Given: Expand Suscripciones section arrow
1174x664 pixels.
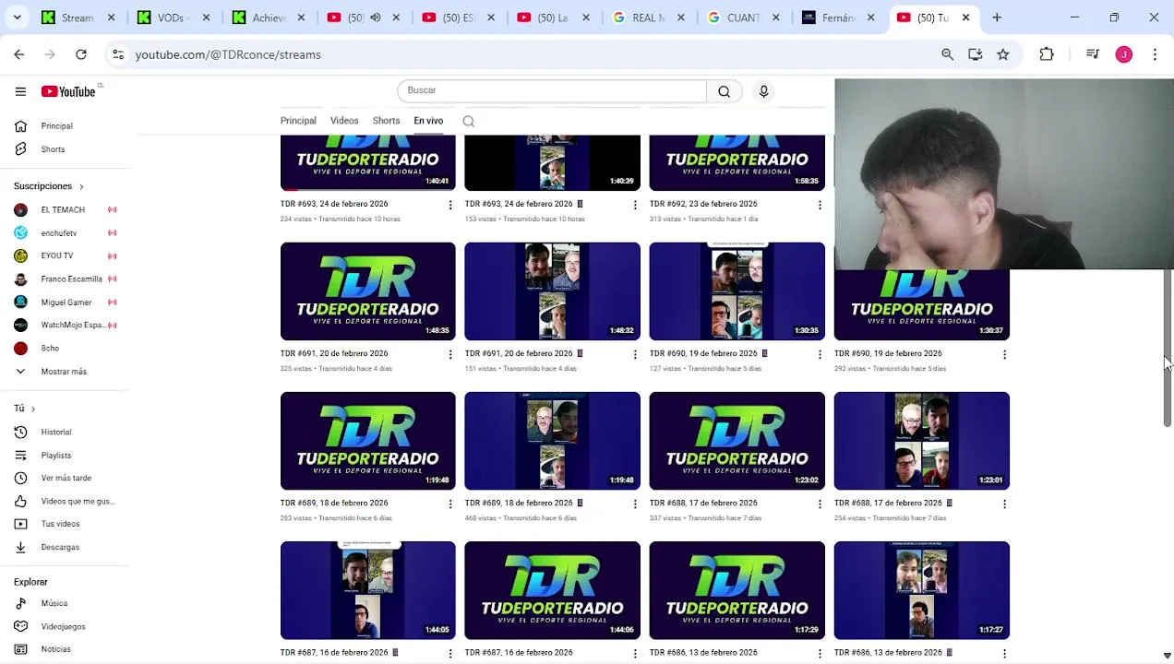Looking at the screenshot, I should click(x=81, y=186).
